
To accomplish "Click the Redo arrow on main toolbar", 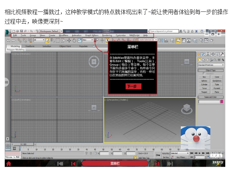I will [x=13, y=40].
